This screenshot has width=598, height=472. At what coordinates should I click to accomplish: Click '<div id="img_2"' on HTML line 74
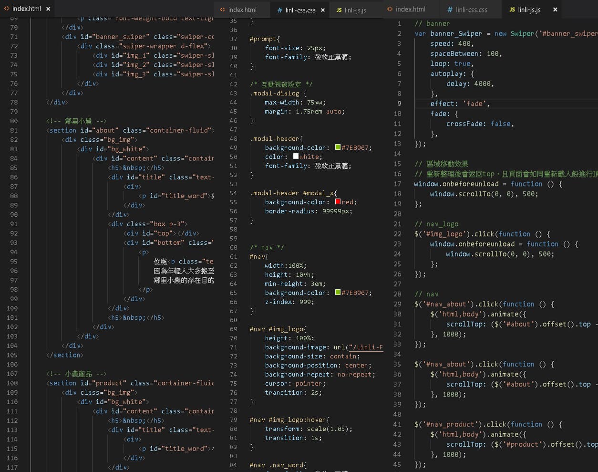pyautogui.click(x=121, y=64)
